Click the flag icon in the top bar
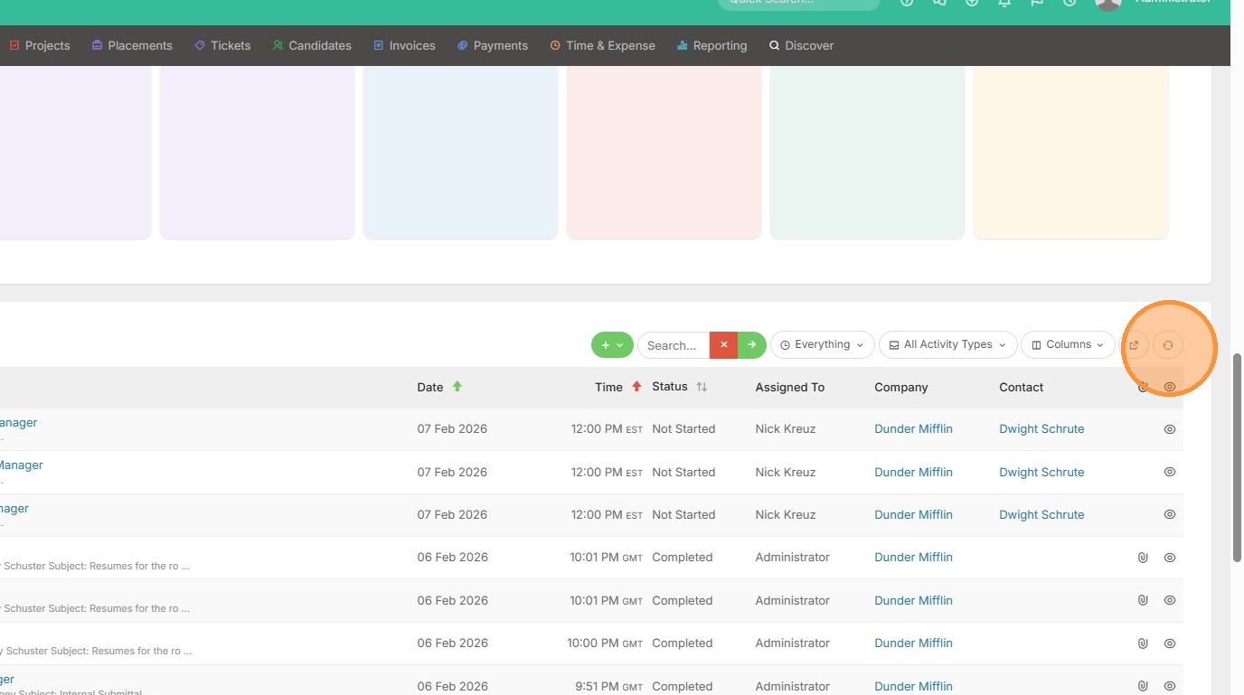 tap(1037, 3)
